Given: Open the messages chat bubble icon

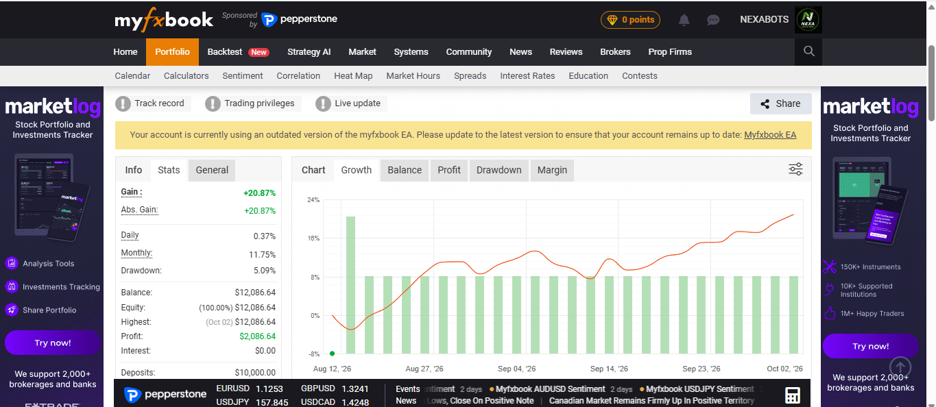Looking at the screenshot, I should point(713,20).
